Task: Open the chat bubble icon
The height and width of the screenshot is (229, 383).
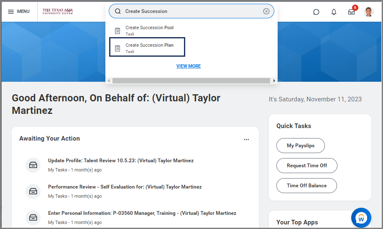Action: [316, 12]
